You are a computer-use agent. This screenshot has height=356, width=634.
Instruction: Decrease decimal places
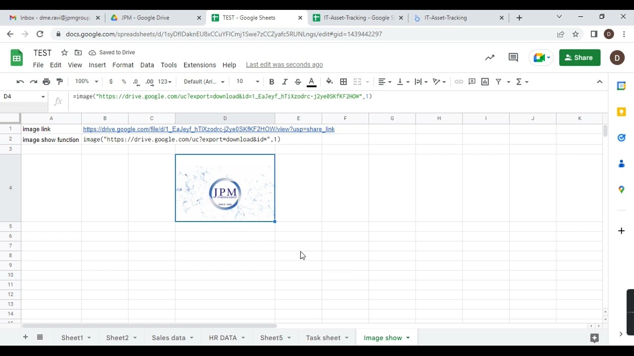[x=136, y=82]
